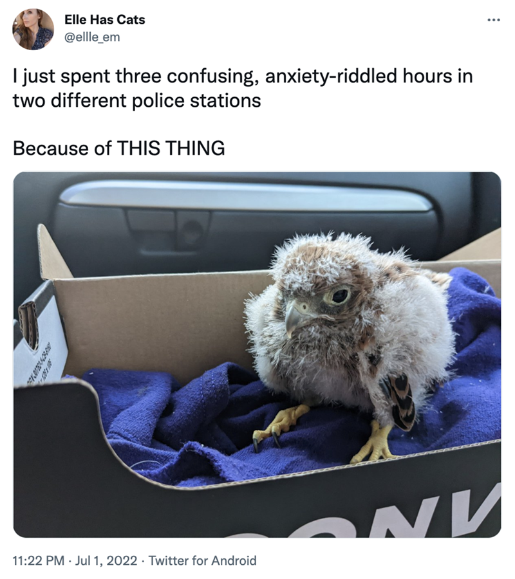515x579 pixels.
Task: Open the baby bird photo attachment
Action: point(257,354)
